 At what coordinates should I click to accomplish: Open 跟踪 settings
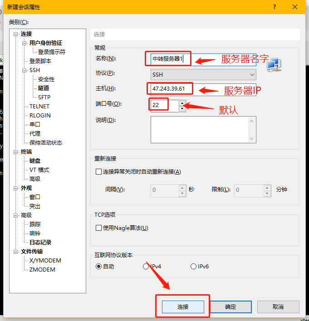[35, 224]
